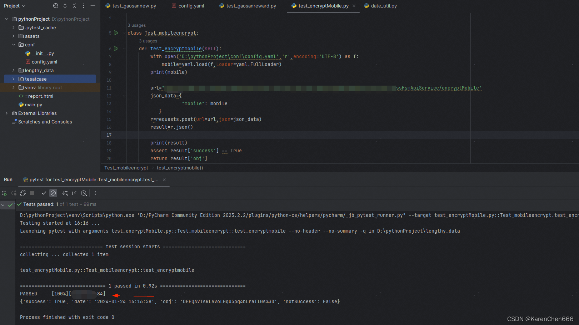Image resolution: width=579 pixels, height=325 pixels.
Task: Expand the .pytest_cache folder
Action: [x=14, y=27]
